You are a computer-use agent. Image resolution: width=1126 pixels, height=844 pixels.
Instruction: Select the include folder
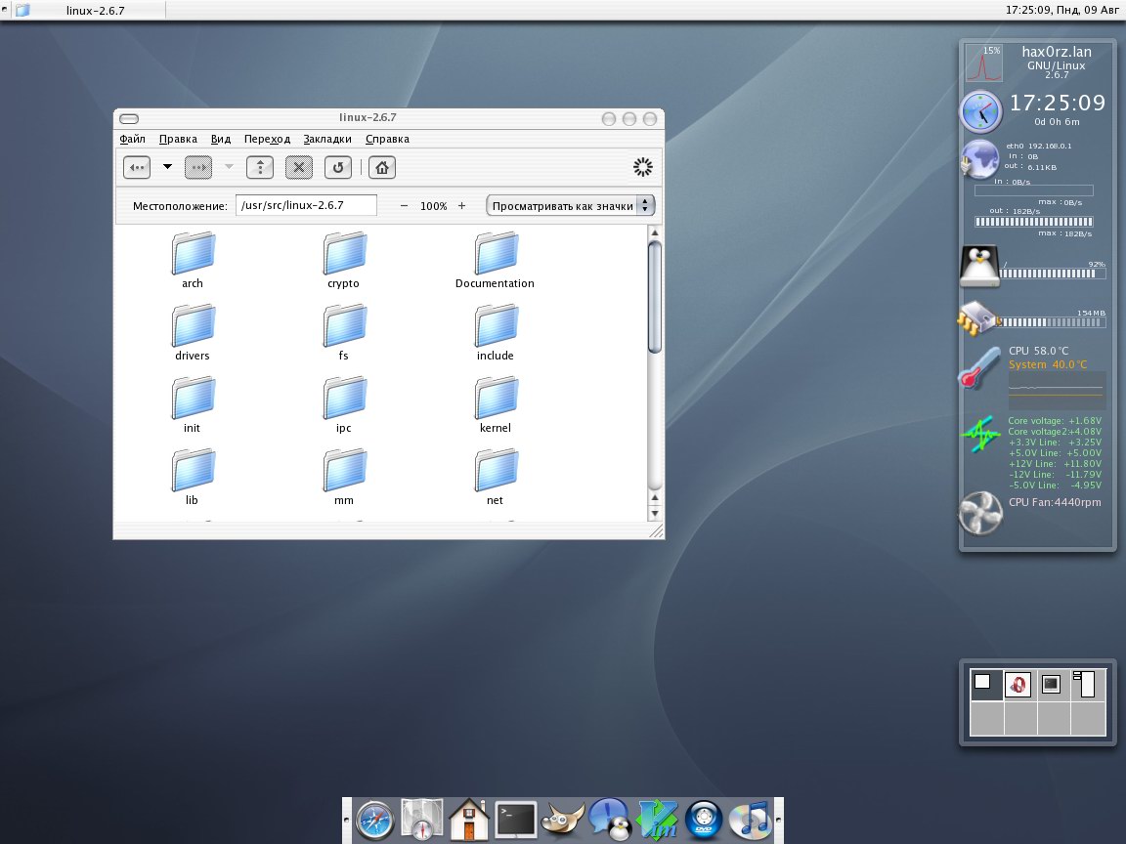[x=495, y=333]
